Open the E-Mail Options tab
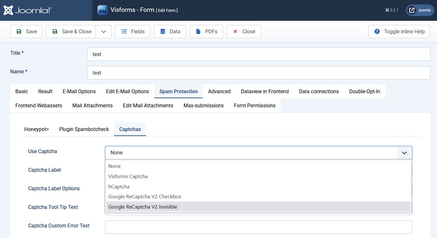Image resolution: width=437 pixels, height=238 pixels. (79, 92)
